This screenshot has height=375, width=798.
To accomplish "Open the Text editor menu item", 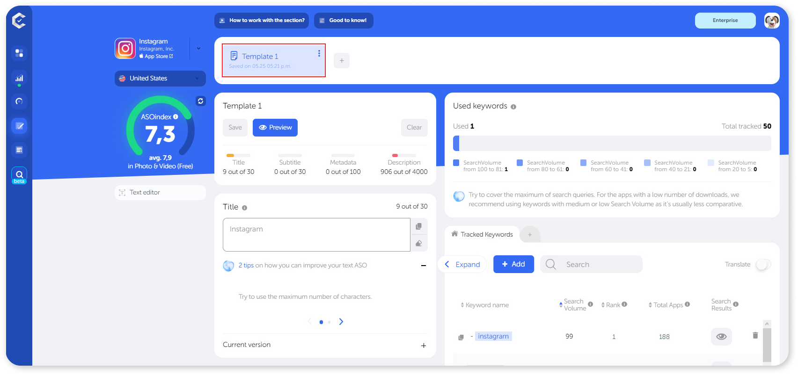I will 160,193.
